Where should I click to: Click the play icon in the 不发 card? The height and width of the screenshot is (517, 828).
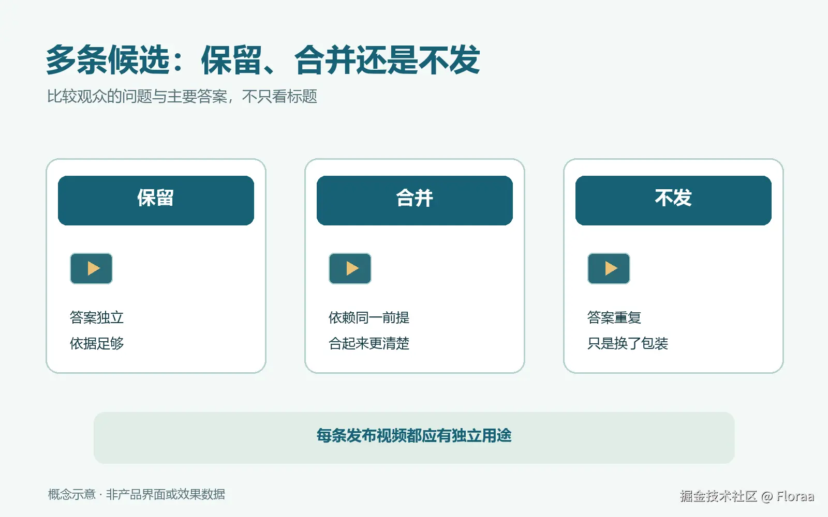609,268
